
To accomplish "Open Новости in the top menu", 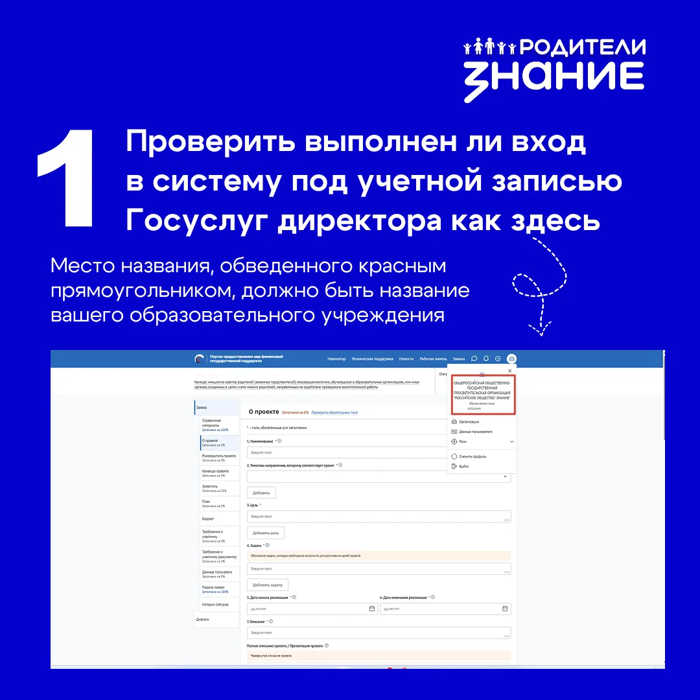I will (x=406, y=359).
